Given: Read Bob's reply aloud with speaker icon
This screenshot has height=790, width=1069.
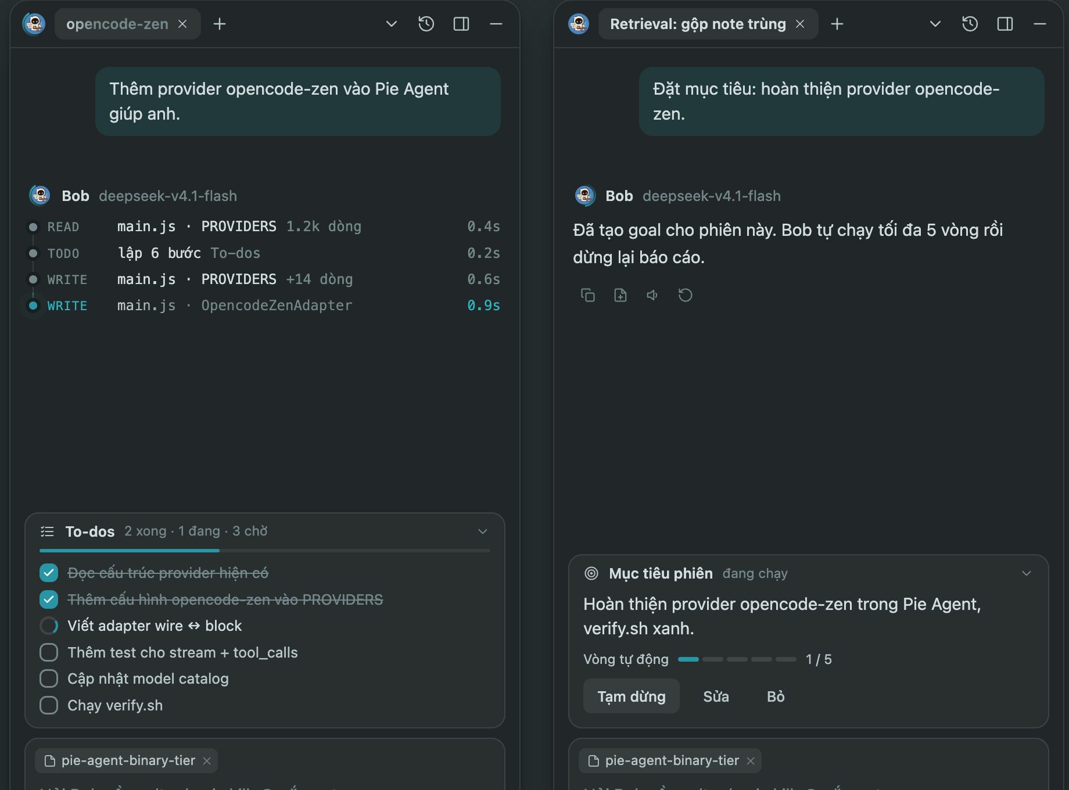Looking at the screenshot, I should tap(652, 295).
